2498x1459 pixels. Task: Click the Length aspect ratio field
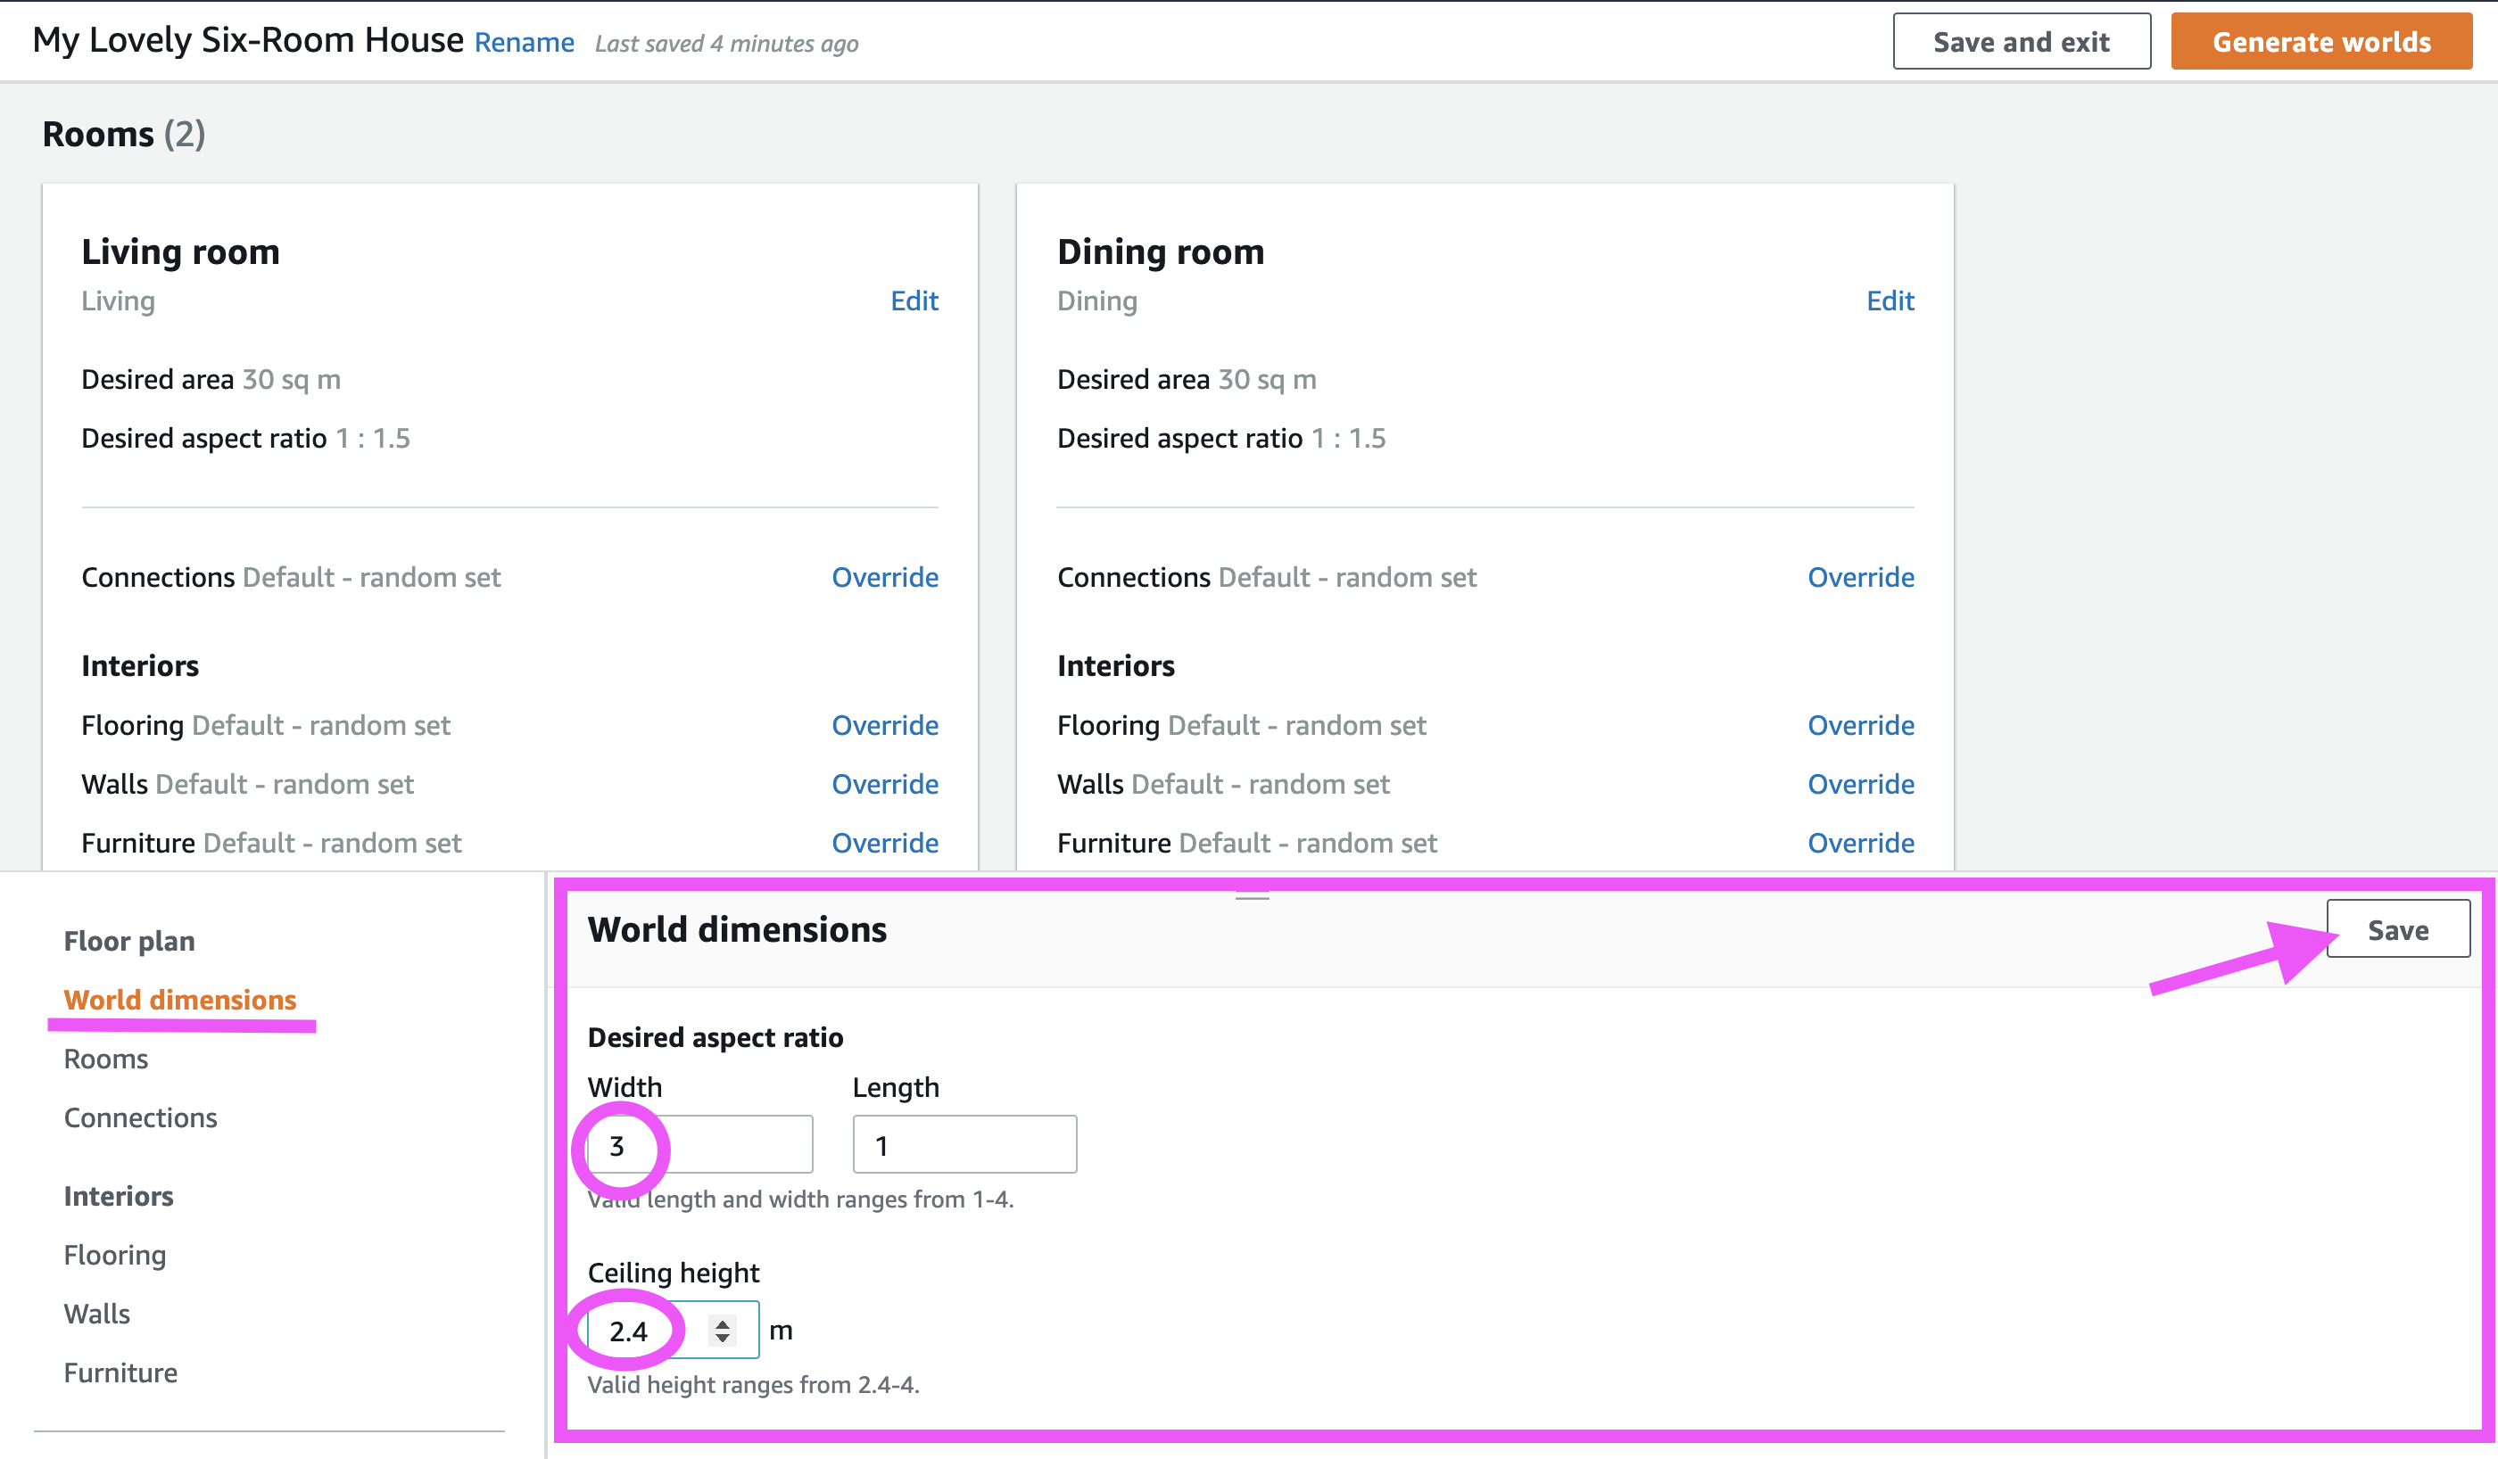click(964, 1145)
